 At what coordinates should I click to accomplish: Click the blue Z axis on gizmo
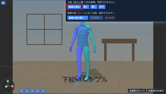pyautogui.click(x=6, y=87)
